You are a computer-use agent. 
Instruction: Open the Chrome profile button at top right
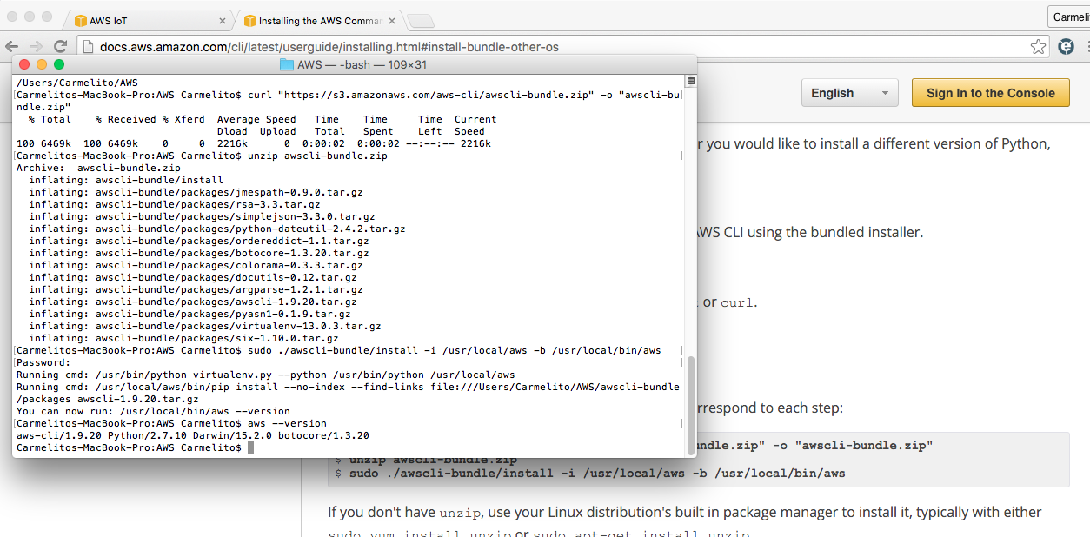[1068, 17]
